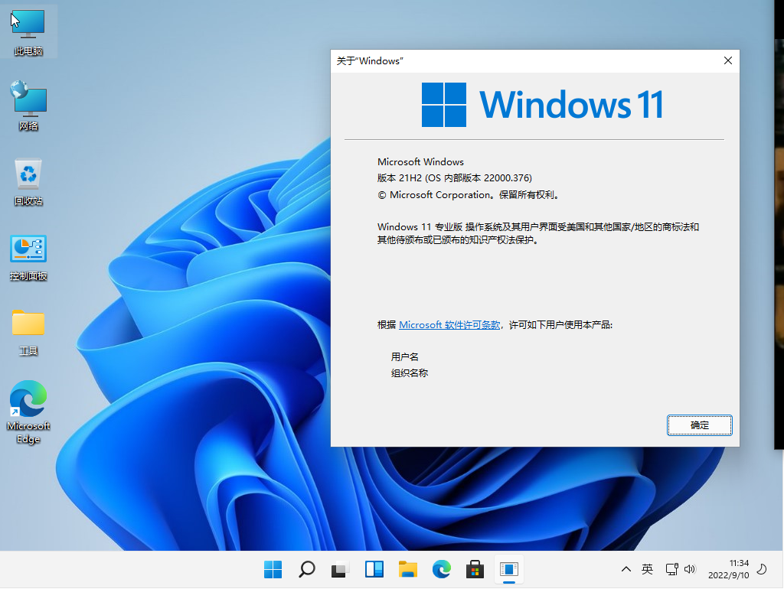Switch input method 英 indicator
784x589 pixels.
[x=647, y=569]
